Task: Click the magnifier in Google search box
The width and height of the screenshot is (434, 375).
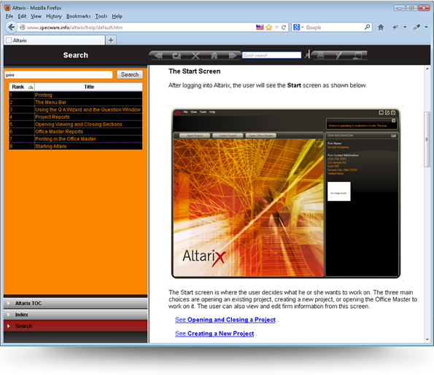Action: [367, 27]
